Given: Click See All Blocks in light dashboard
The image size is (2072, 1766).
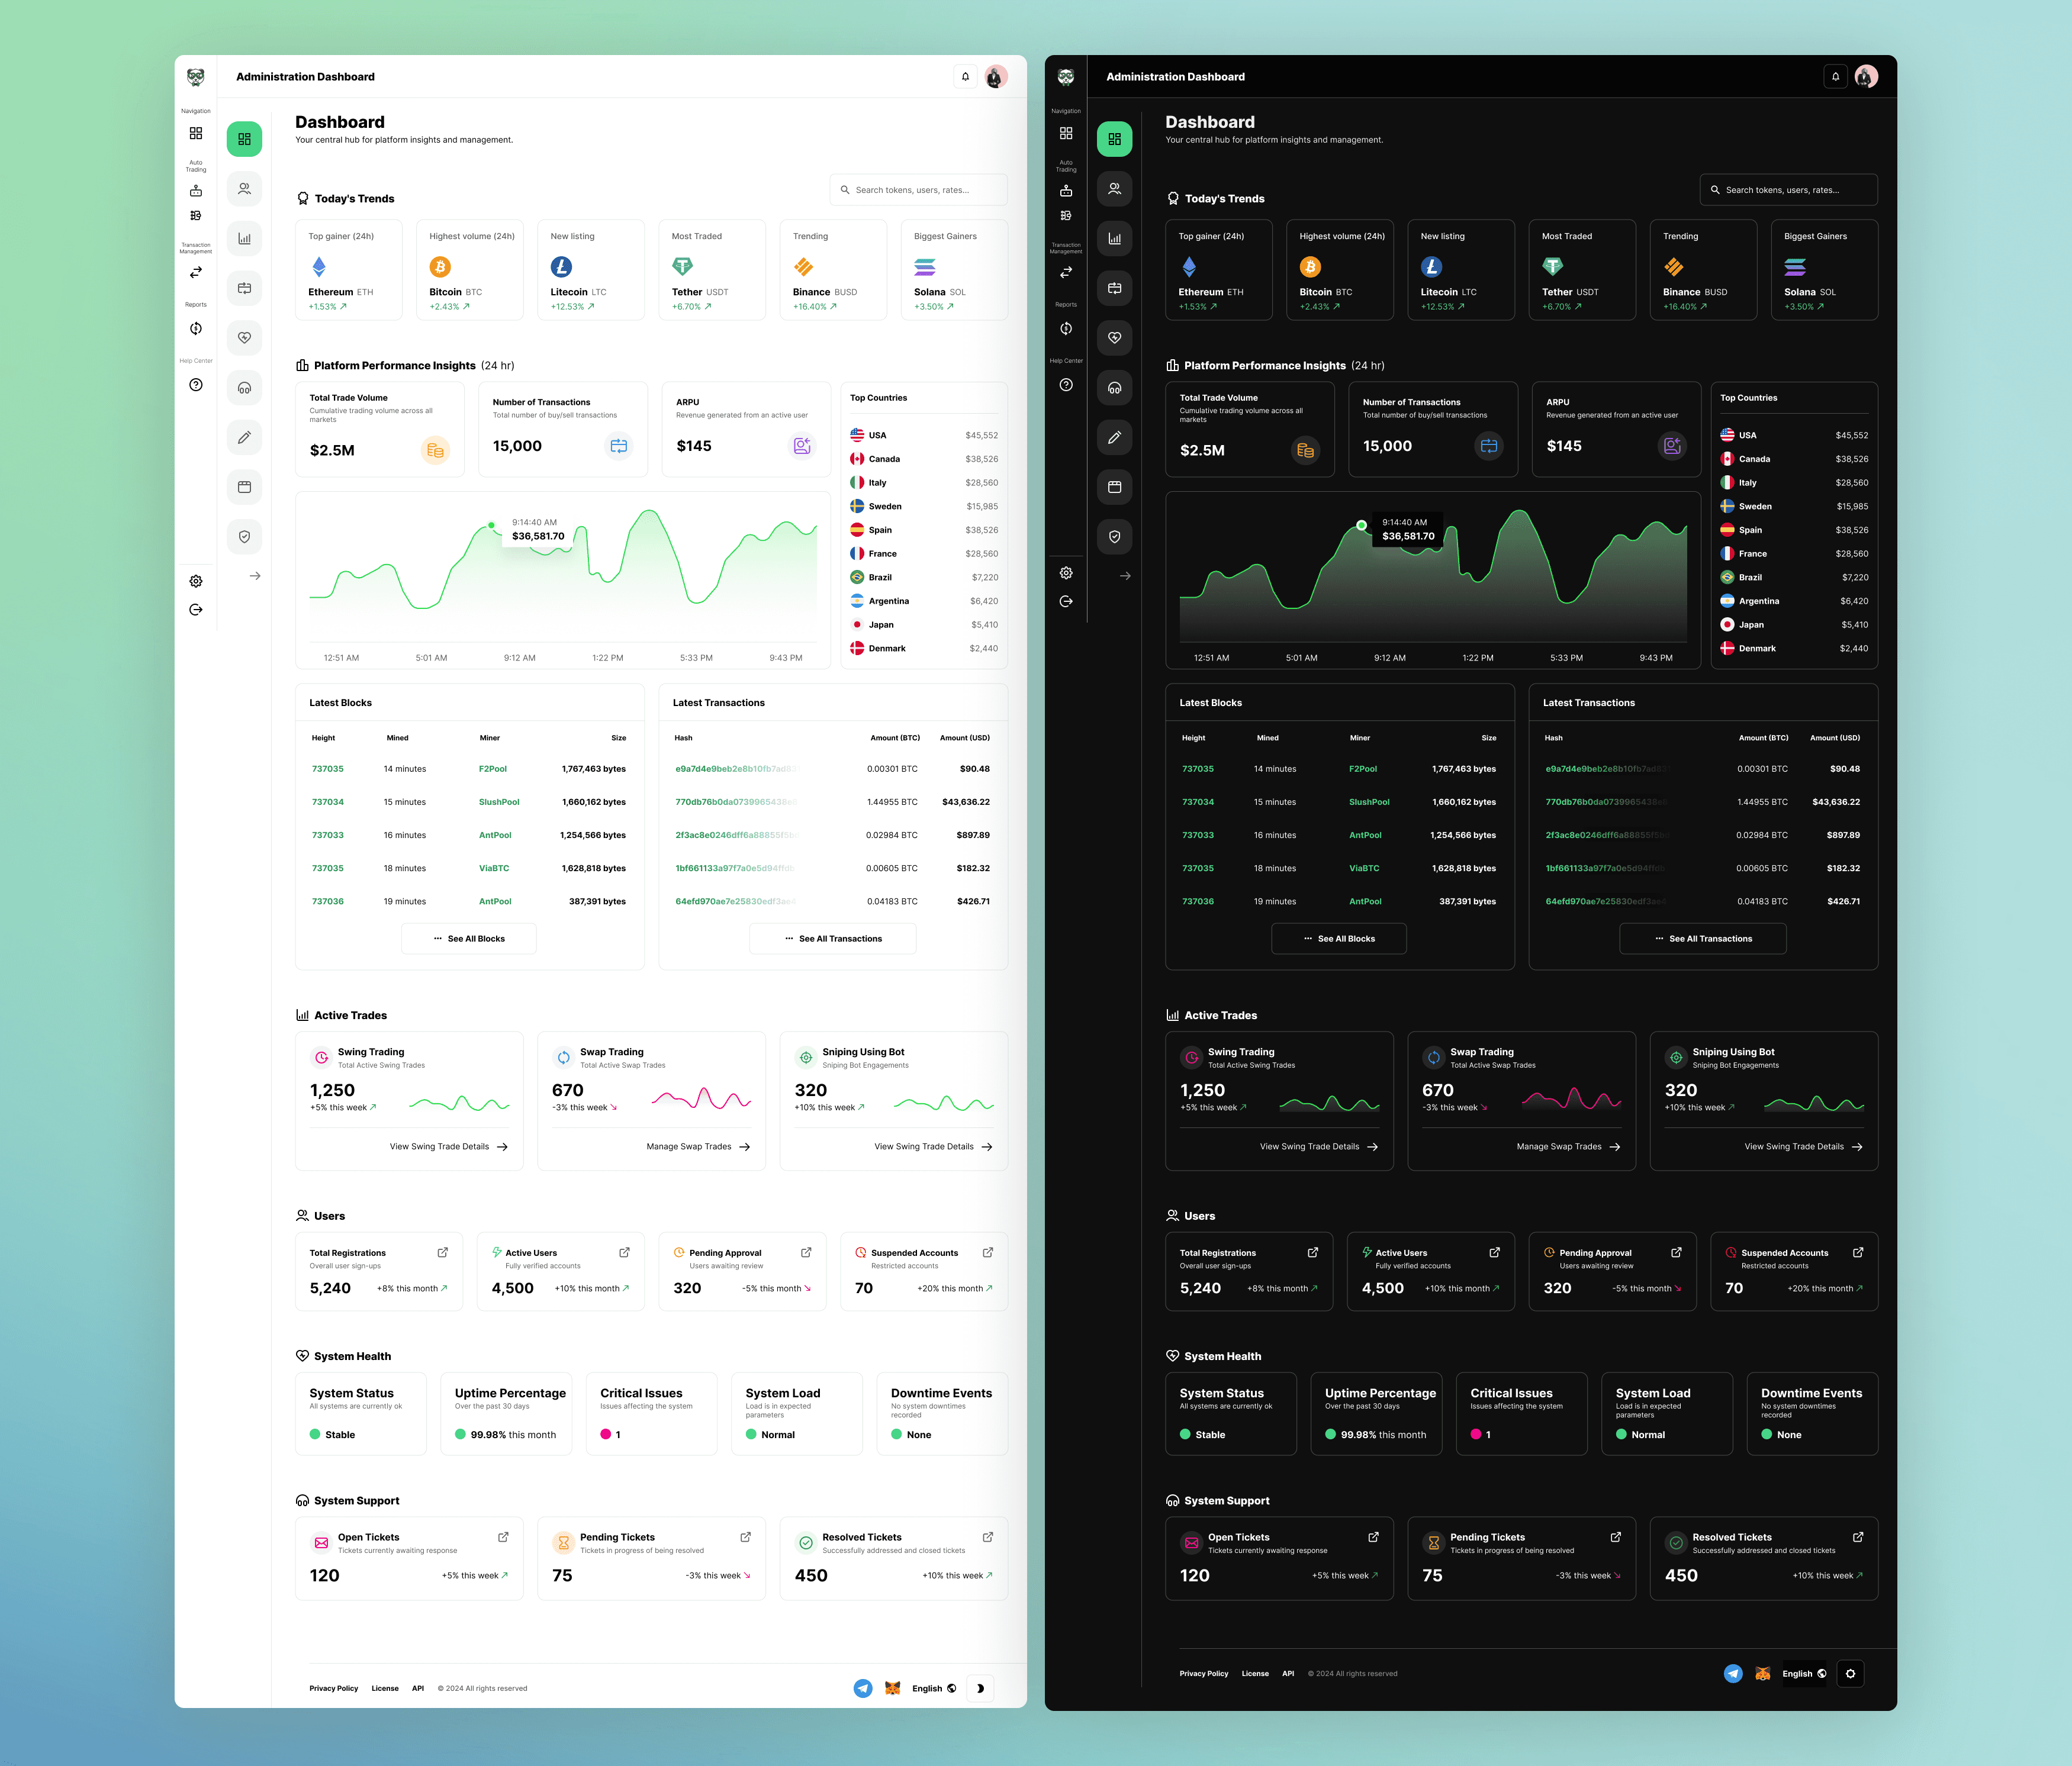Looking at the screenshot, I should tap(469, 939).
